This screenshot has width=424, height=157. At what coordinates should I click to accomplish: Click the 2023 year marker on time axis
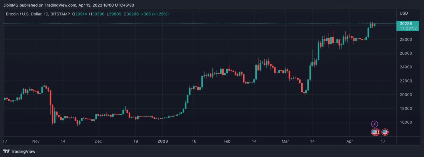163,141
